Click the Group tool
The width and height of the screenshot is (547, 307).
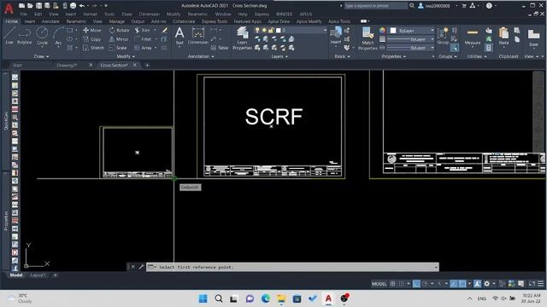443,36
